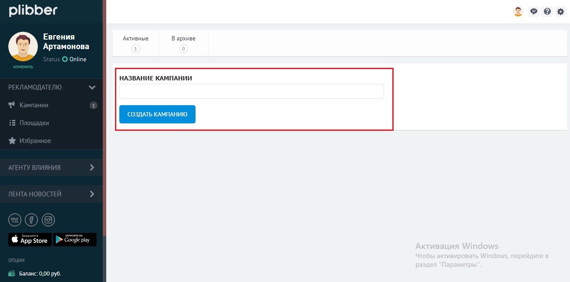Open the settings gear icon
Screen dimensions: 570x282
[560, 12]
